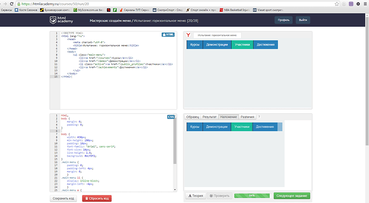The width and height of the screenshot is (369, 203).
Task: Click the Мастерская: создаём меню breadcrumb
Action: (110, 21)
